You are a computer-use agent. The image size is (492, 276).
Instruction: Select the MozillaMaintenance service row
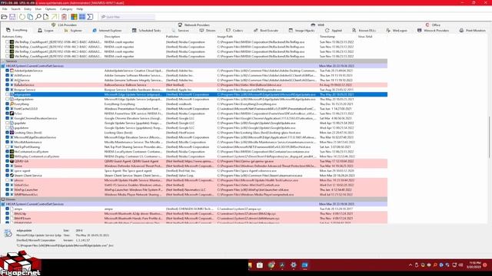(x=194, y=142)
